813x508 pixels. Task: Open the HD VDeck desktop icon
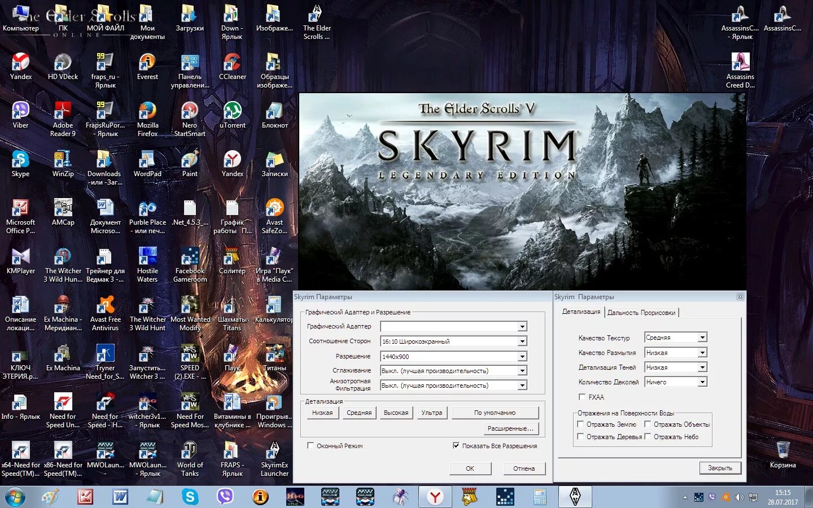(x=63, y=67)
